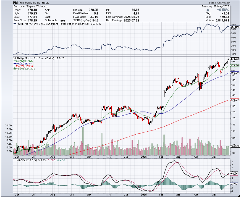Screen dimensions: 240x197
Task: Click the Last Earnings date 2025-04-23
Action: point(132,17)
